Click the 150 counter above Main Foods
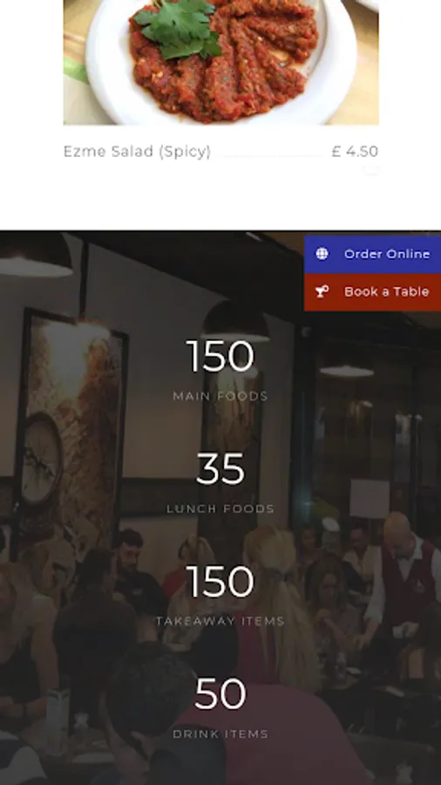Screen dimensions: 441x785 coord(220,356)
